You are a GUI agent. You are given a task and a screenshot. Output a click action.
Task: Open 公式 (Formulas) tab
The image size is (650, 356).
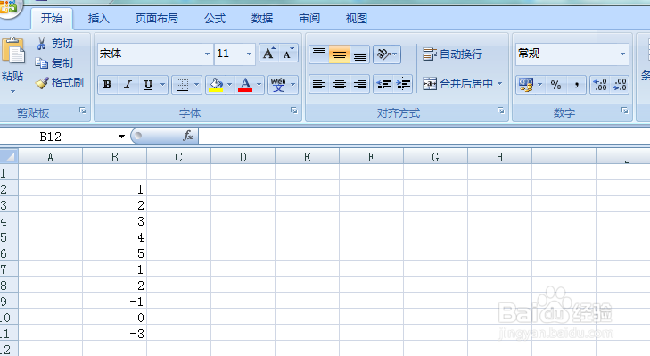tap(215, 19)
